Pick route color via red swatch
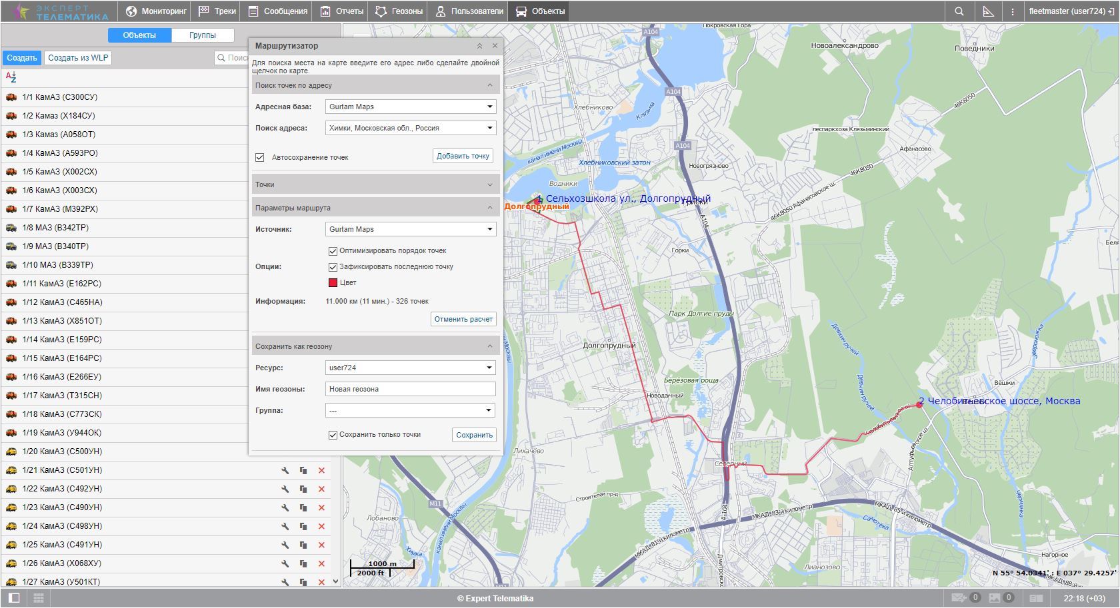Viewport: 1120px width, 608px height. 333,283
